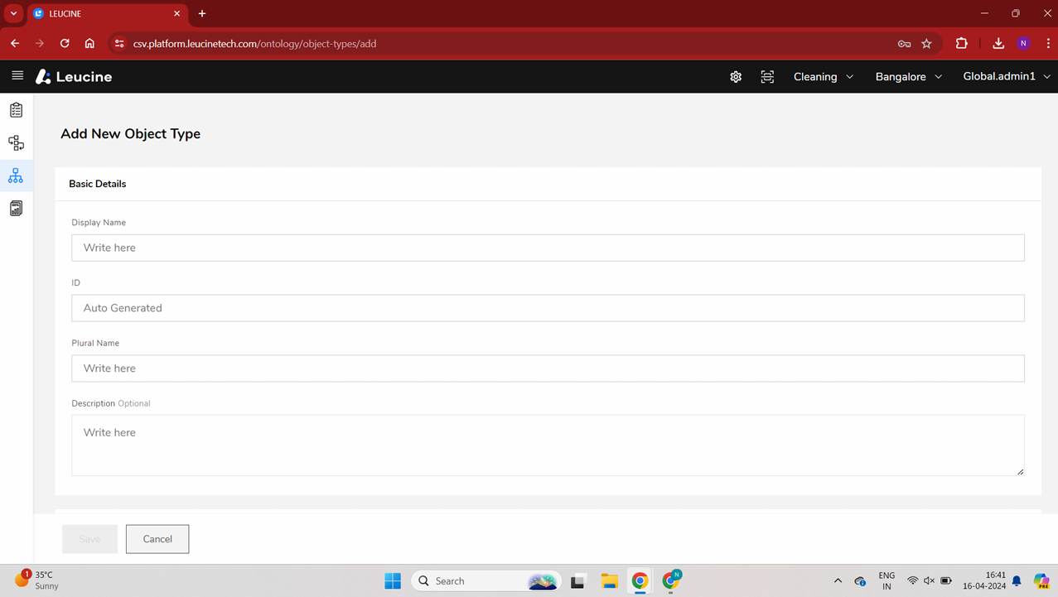
Task: Click the workflow diagram icon in sidebar
Action: pyautogui.click(x=16, y=143)
